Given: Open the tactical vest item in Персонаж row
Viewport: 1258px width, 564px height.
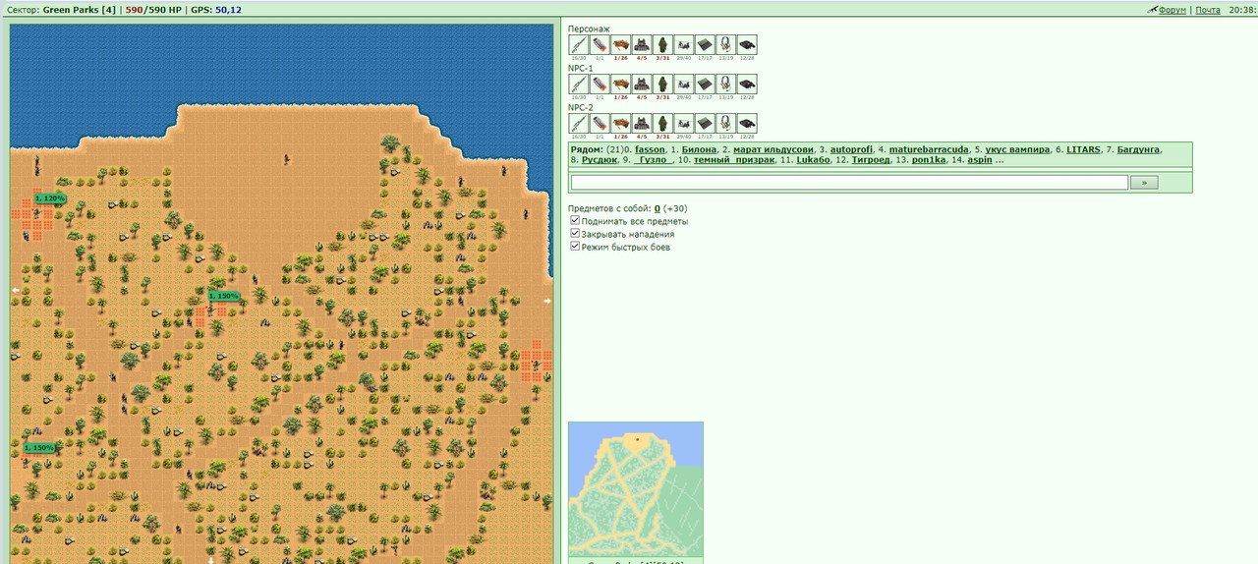Looking at the screenshot, I should tap(642, 44).
